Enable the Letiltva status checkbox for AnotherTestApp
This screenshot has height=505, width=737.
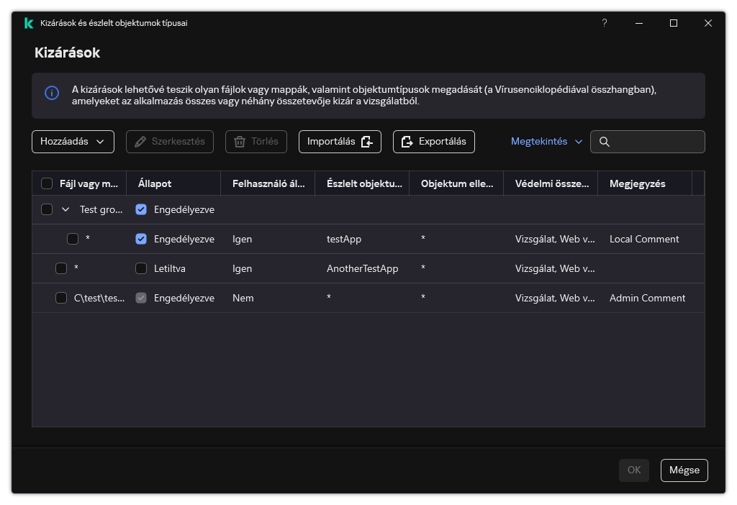(x=141, y=268)
